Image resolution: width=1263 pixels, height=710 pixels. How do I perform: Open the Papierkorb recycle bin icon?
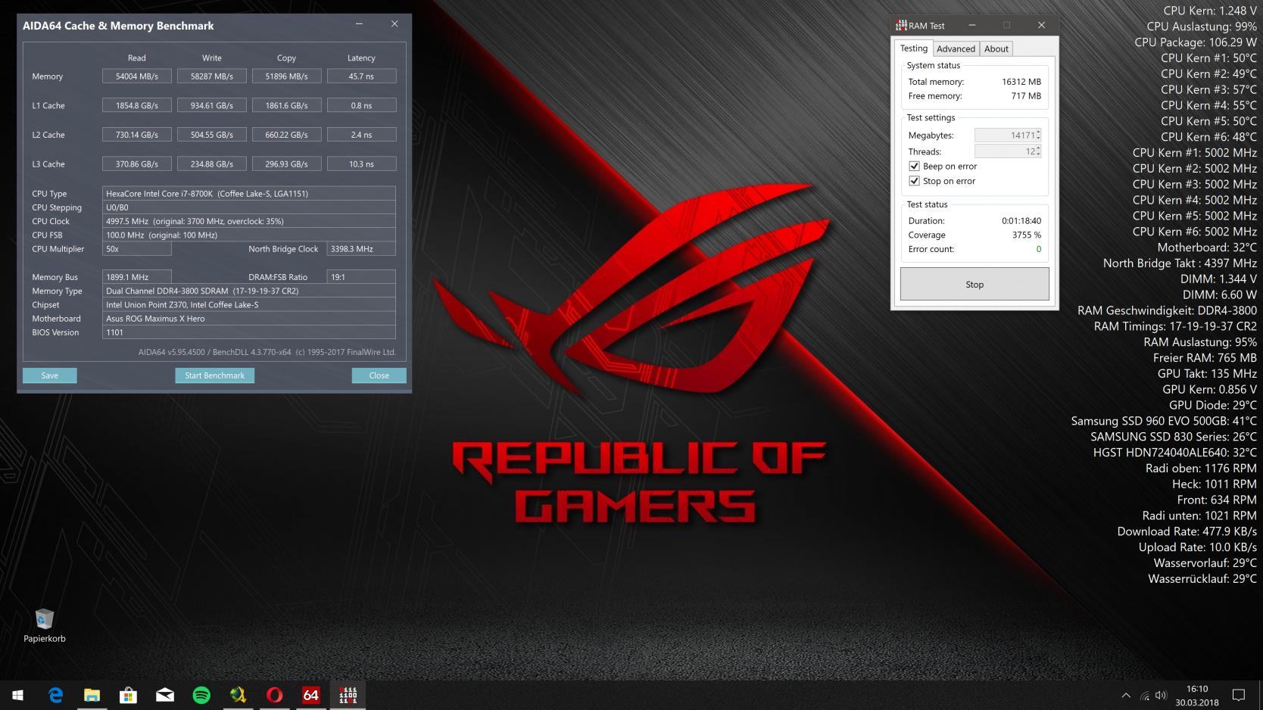pyautogui.click(x=44, y=626)
